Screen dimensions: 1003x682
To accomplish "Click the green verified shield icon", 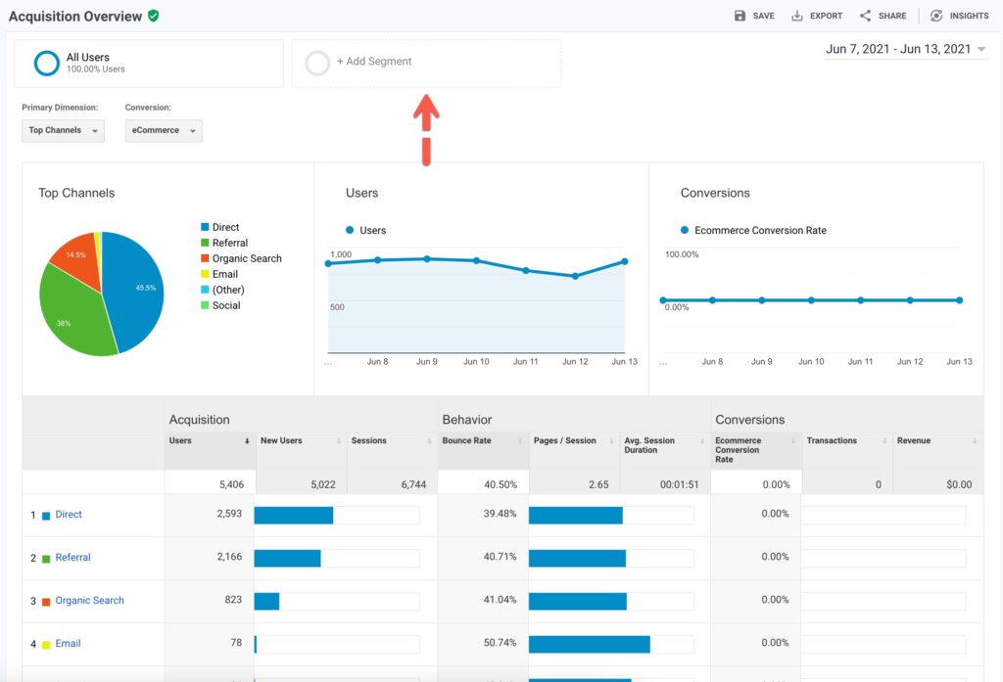I will coord(153,16).
